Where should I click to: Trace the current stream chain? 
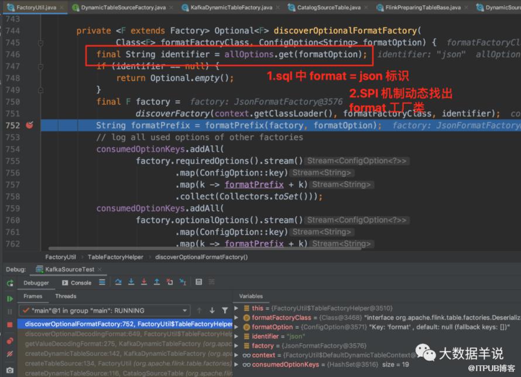[x=212, y=282]
